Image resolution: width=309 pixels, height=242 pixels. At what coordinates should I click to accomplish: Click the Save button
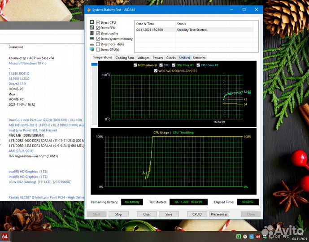[x=169, y=214]
